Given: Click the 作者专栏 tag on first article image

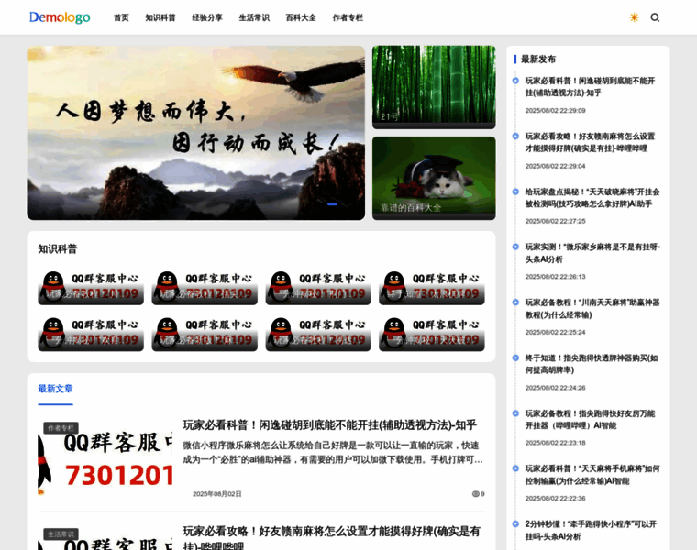Looking at the screenshot, I should (x=61, y=428).
